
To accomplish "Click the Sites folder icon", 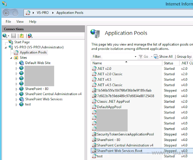I will click(x=16, y=58).
